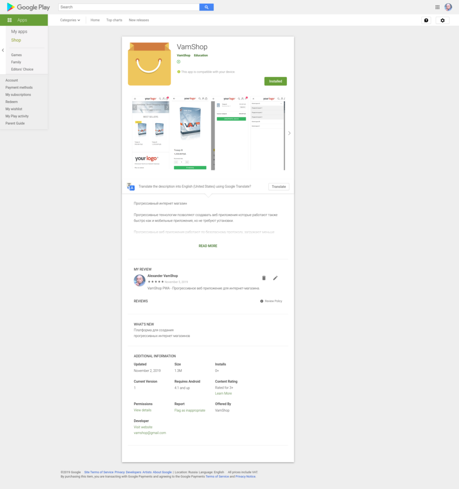Click About Google footer link
The height and width of the screenshot is (489, 459).
coord(162,472)
